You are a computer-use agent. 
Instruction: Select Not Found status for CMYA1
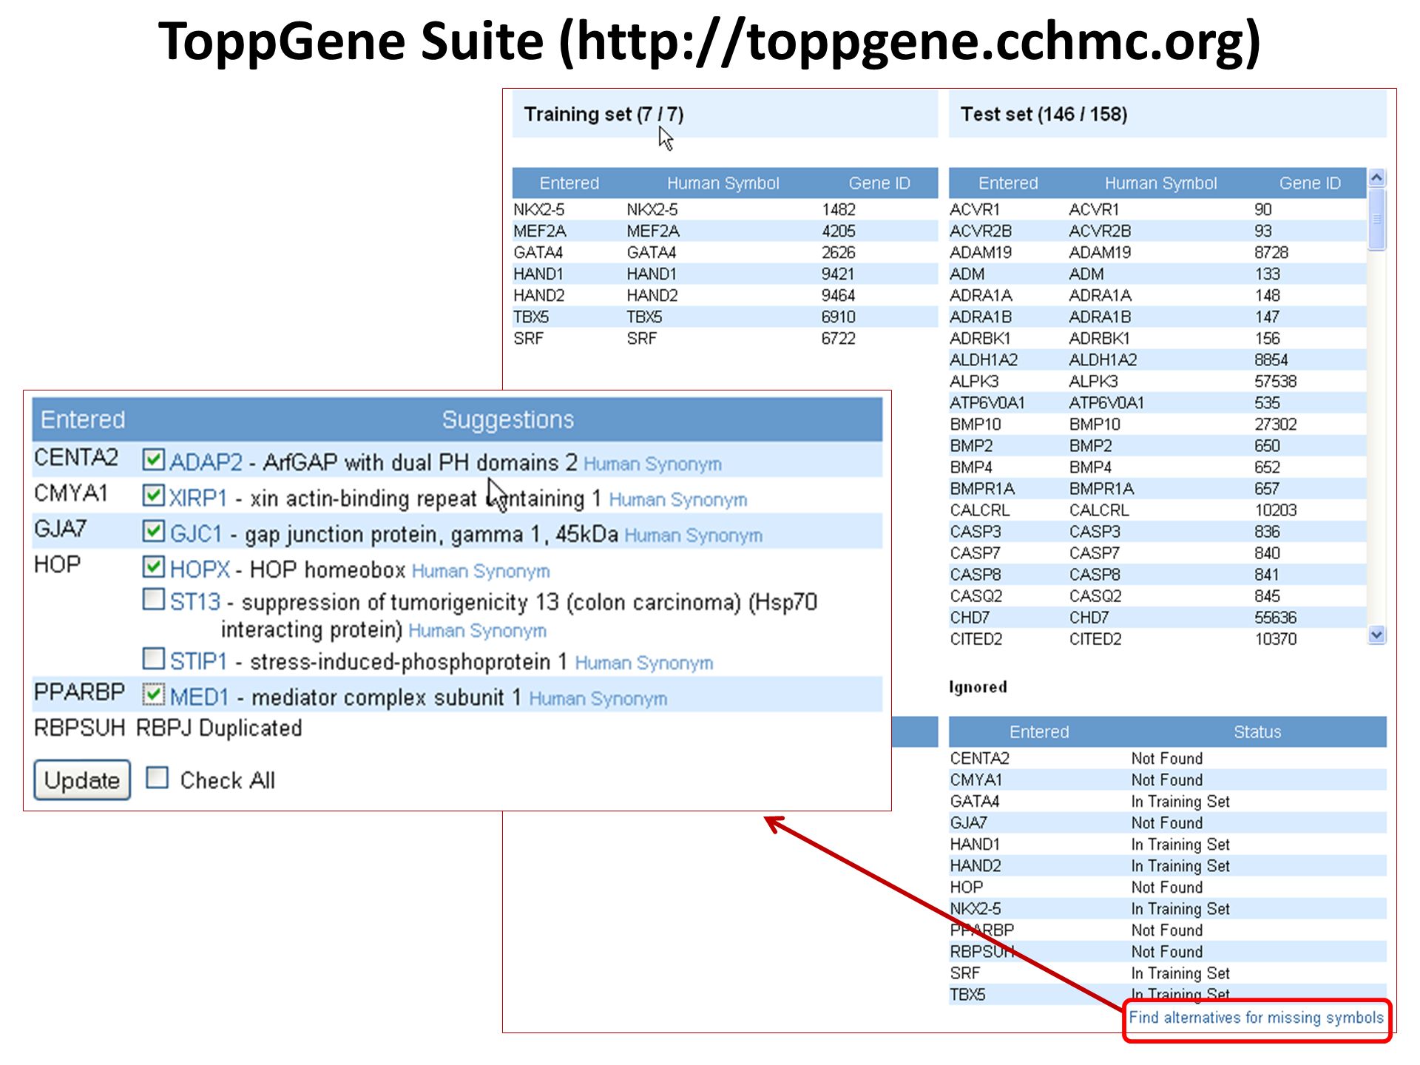coord(1167,780)
